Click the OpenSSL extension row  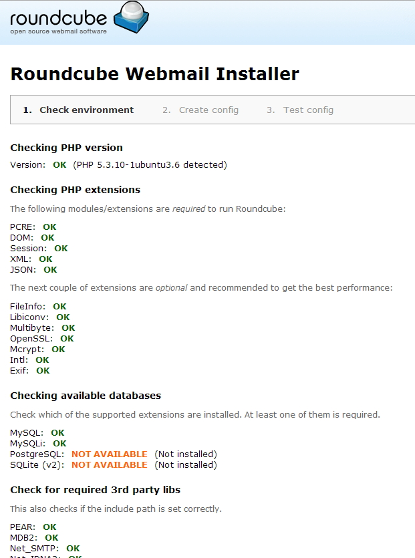coord(42,338)
